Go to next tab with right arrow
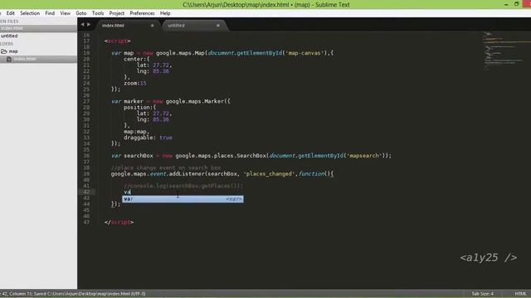 point(89,25)
